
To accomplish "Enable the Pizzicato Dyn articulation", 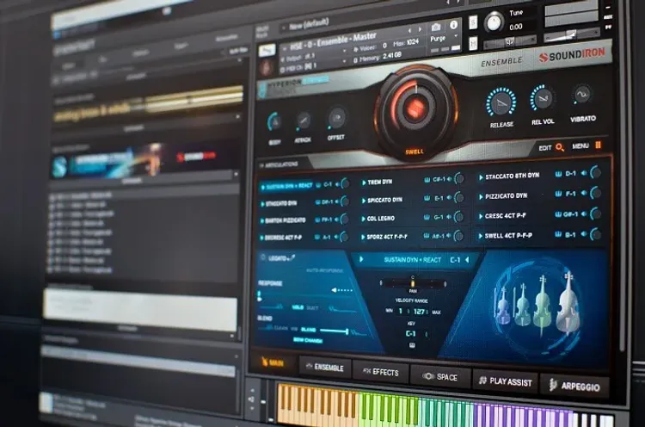I will 508,196.
